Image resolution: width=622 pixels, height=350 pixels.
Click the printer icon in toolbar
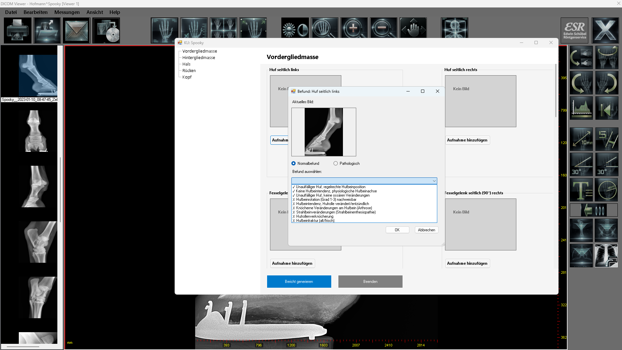(18, 30)
